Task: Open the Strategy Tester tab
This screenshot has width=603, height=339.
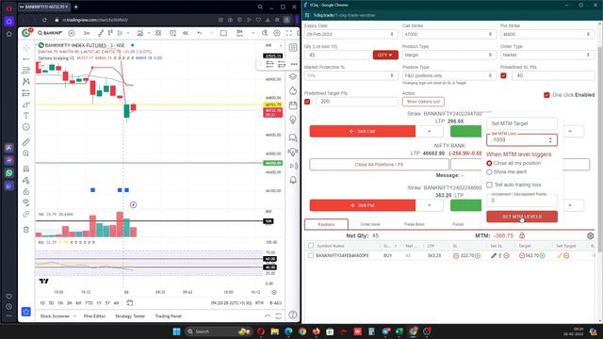Action: tap(130, 316)
